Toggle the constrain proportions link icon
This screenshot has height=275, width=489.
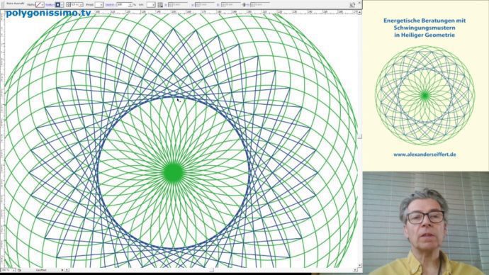click(244, 5)
